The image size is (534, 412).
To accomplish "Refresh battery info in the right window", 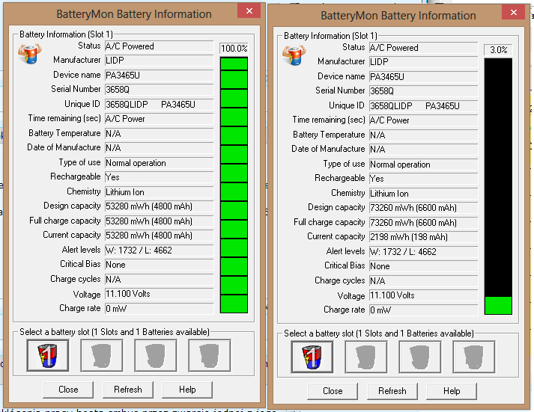I will point(392,391).
